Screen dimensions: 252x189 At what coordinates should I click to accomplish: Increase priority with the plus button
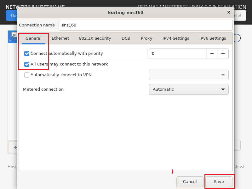(x=223, y=54)
